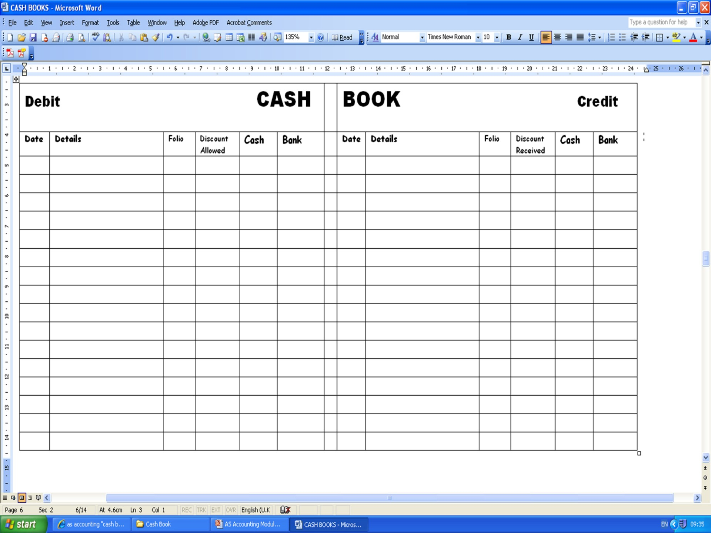Click the Italic formatting icon
Viewport: 711px width, 533px height.
(x=519, y=37)
